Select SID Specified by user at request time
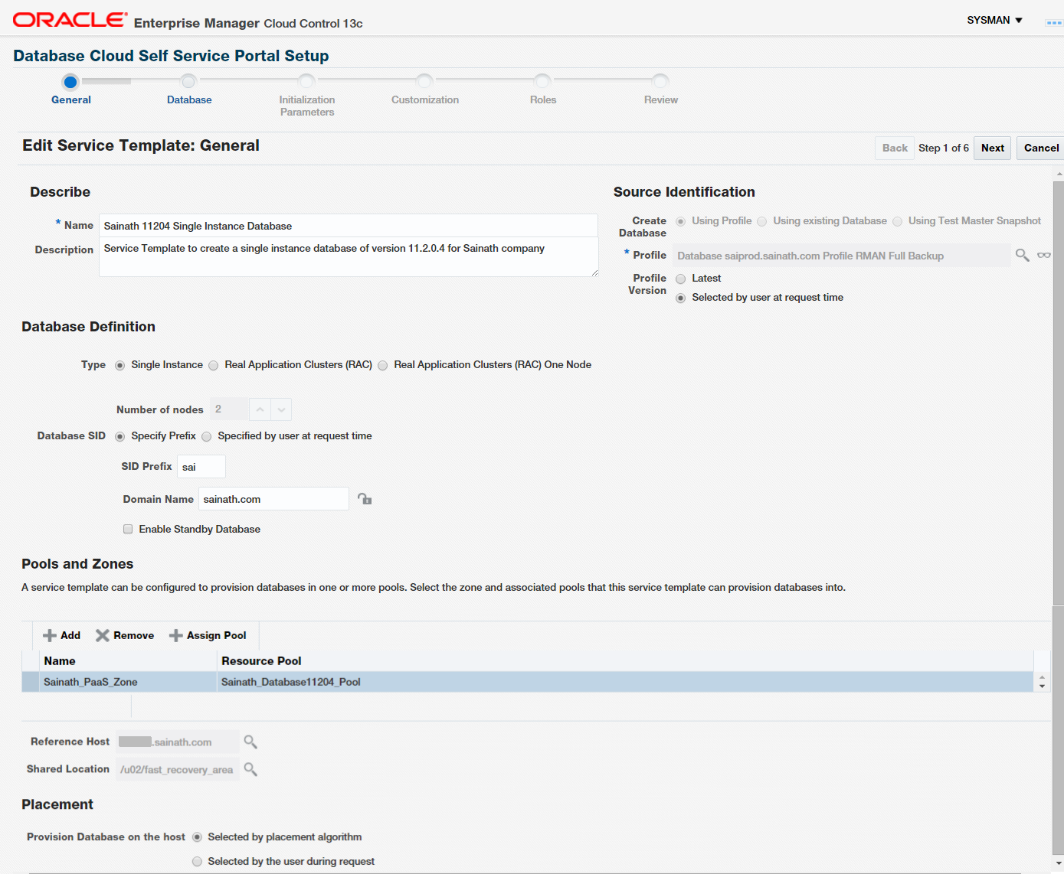The height and width of the screenshot is (874, 1064). click(206, 436)
